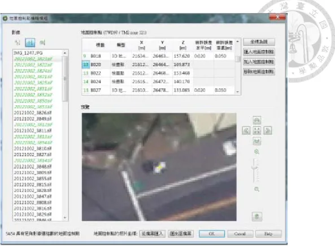Click the control point table scroll-up arrow

coord(238,41)
